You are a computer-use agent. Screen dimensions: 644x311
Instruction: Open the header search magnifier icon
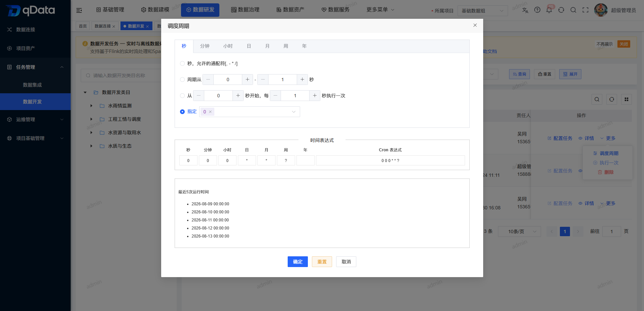[x=573, y=10]
